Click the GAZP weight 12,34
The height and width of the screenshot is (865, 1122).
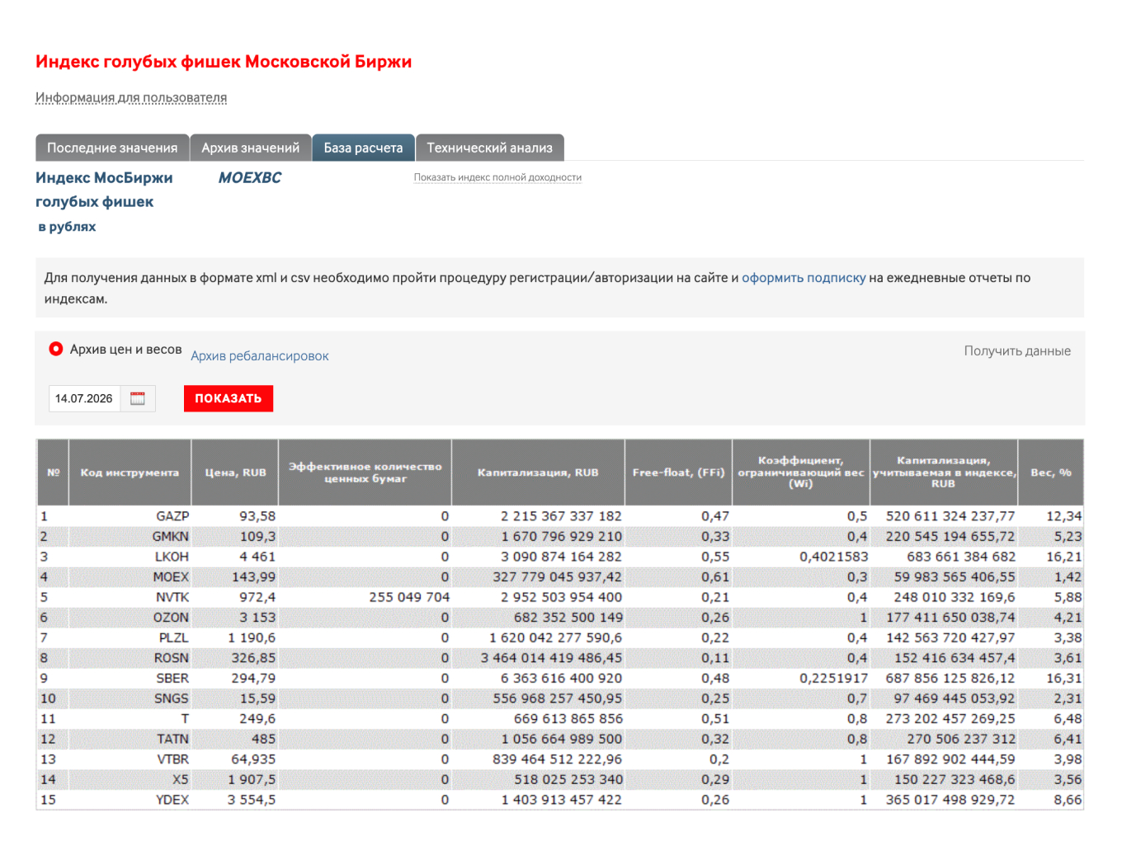(1064, 516)
